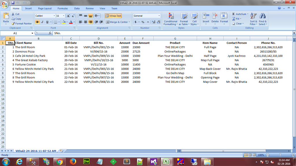Cut the selected cell contents
Screen dimensions: 296x166
pyautogui.click(x=16, y=14)
